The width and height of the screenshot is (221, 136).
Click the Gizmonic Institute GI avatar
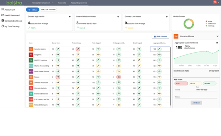pos(31,88)
